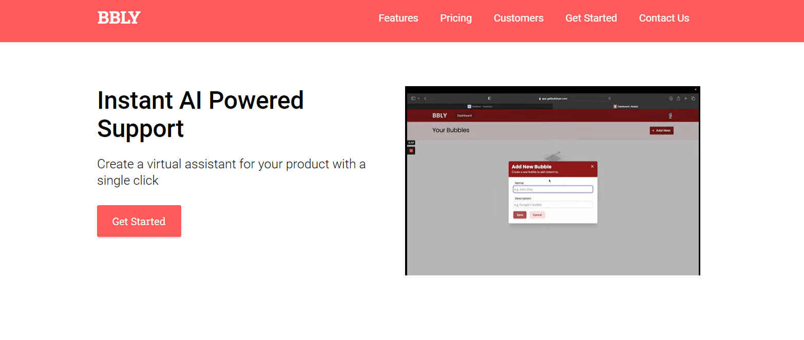Click the Save button in the dialog

[520, 215]
